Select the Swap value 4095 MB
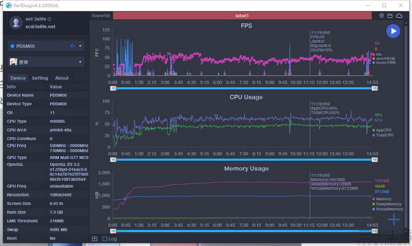The width and height of the screenshot is (412, 246). pyautogui.click(x=58, y=230)
